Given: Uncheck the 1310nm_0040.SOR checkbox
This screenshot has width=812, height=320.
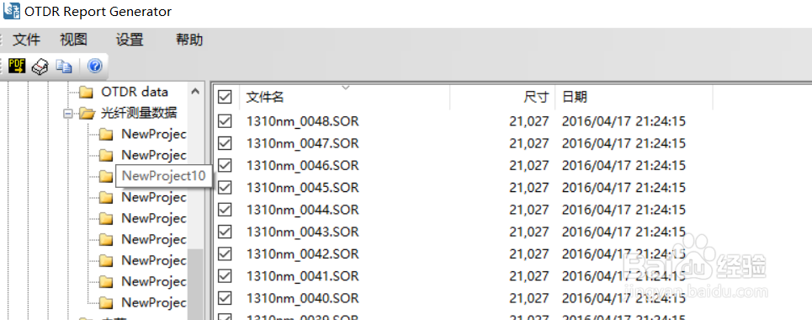Looking at the screenshot, I should 225,299.
